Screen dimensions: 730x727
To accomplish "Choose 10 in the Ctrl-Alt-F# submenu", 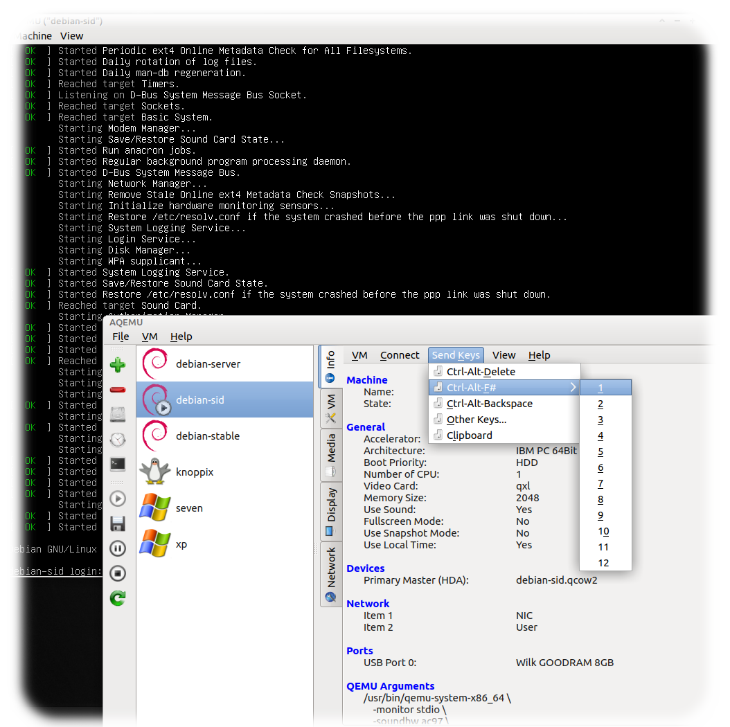I will [x=606, y=531].
